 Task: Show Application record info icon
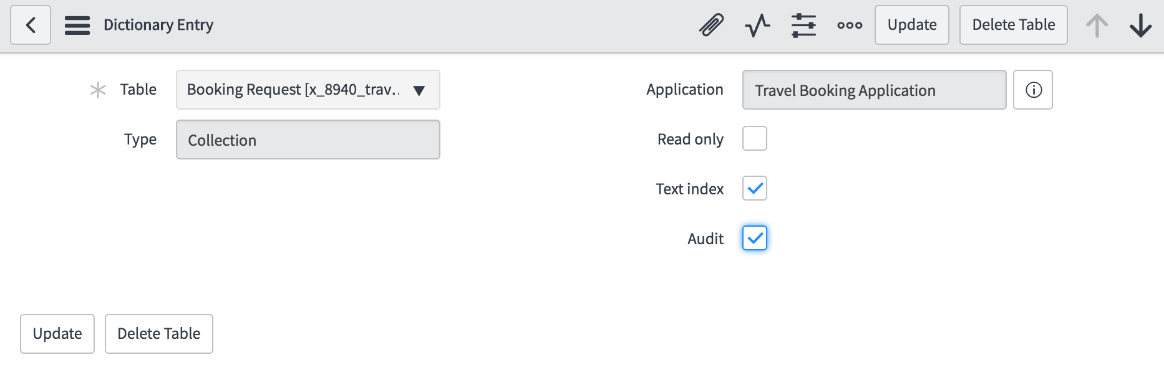tap(1033, 90)
